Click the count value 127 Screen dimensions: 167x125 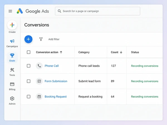(x=114, y=66)
